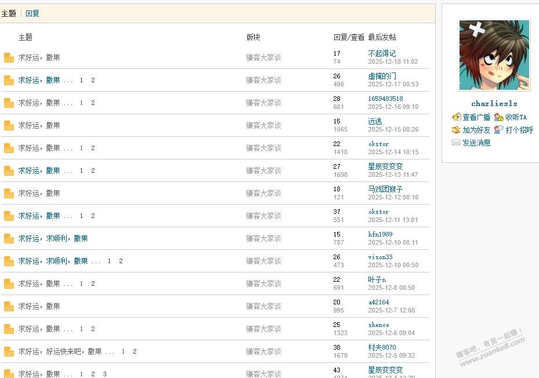
Task: Click folder icon of thread last replied by 村夫8070
Action: coord(9,351)
